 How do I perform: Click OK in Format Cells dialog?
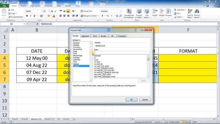click(131, 100)
